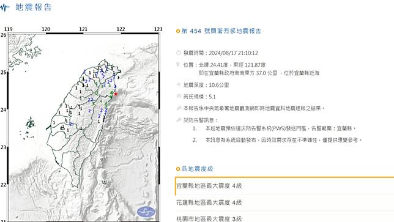This screenshot has width=394, height=222.
Task: Open 第 454 號顯著有感地震報告 heading
Action: [221, 31]
